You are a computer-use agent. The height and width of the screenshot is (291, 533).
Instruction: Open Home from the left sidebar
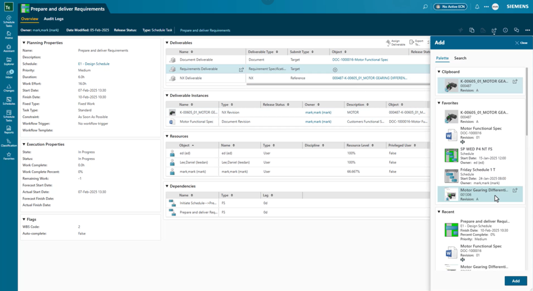click(9, 35)
